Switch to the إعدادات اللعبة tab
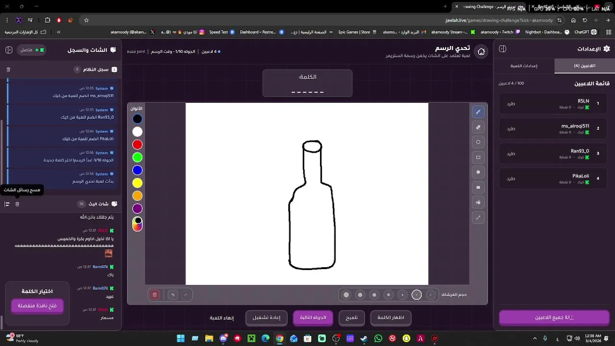 pos(524,66)
